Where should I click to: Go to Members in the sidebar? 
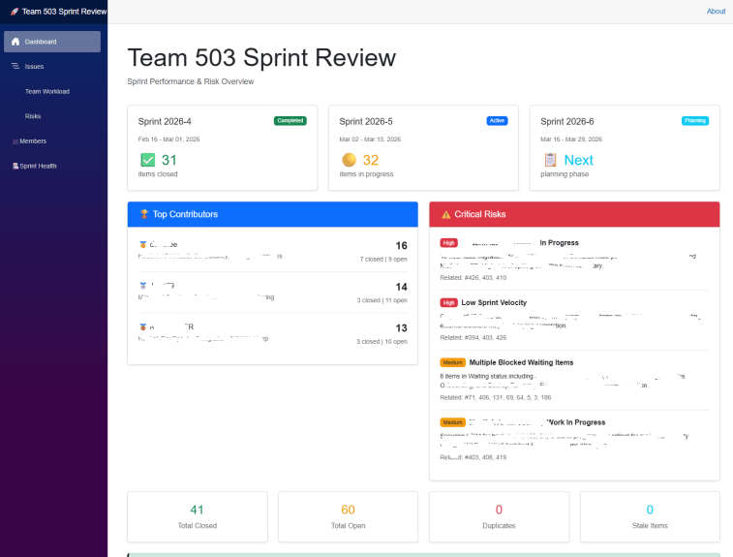33,141
